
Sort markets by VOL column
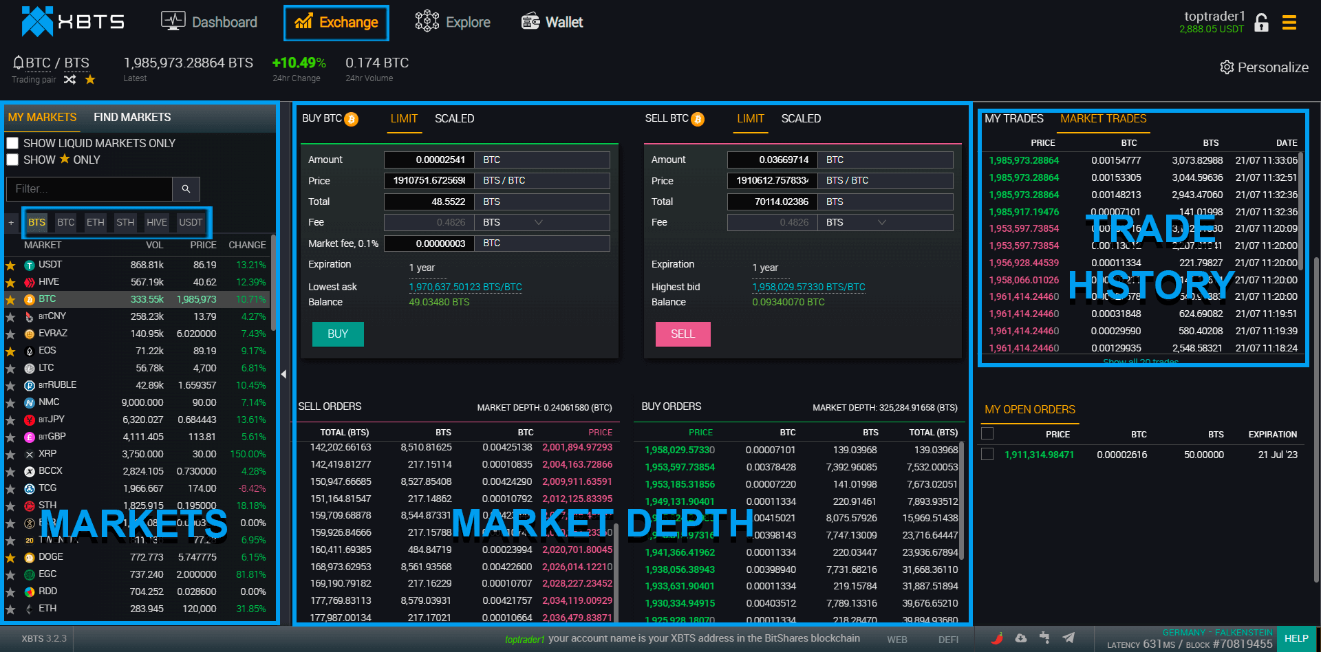coord(154,245)
